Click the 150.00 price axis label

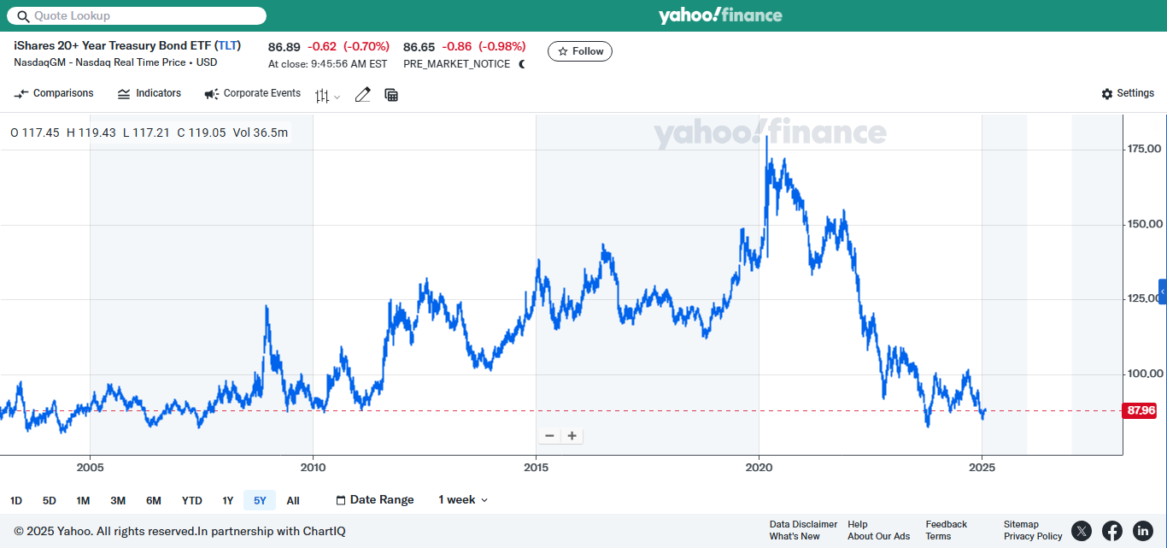coord(1146,224)
